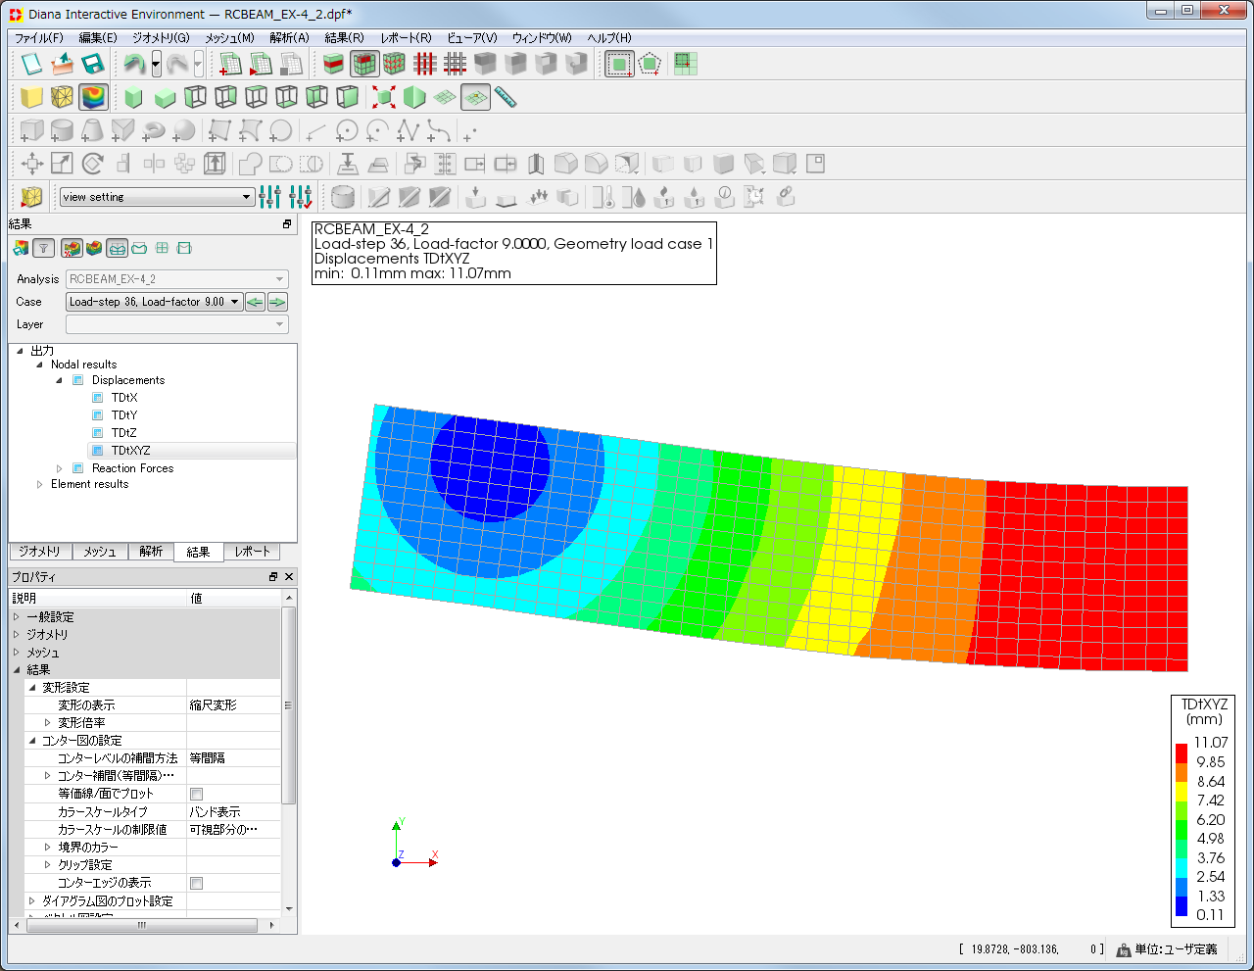Open the 解析(A) menu
1254x971 pixels.
289,37
